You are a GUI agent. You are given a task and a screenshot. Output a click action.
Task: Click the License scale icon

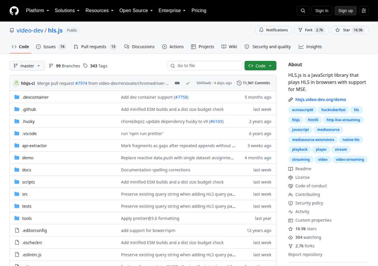[291, 177]
